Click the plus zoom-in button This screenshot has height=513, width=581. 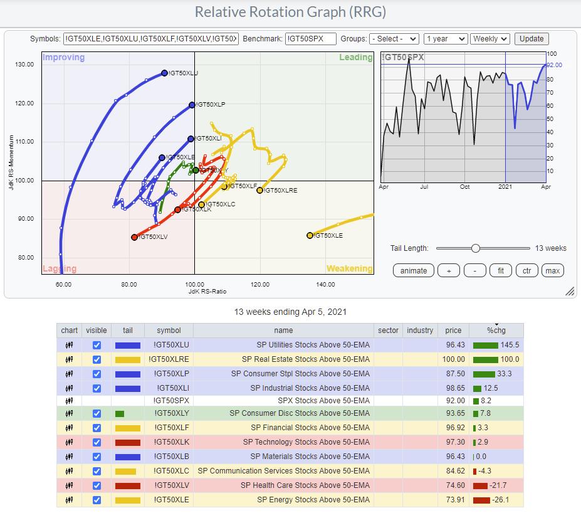(x=449, y=271)
